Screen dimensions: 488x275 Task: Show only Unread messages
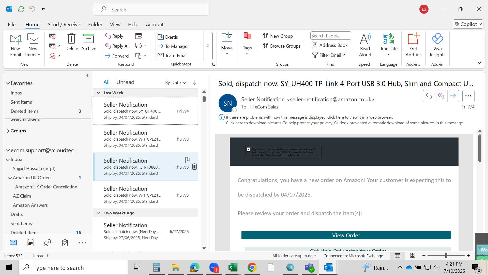click(x=125, y=82)
